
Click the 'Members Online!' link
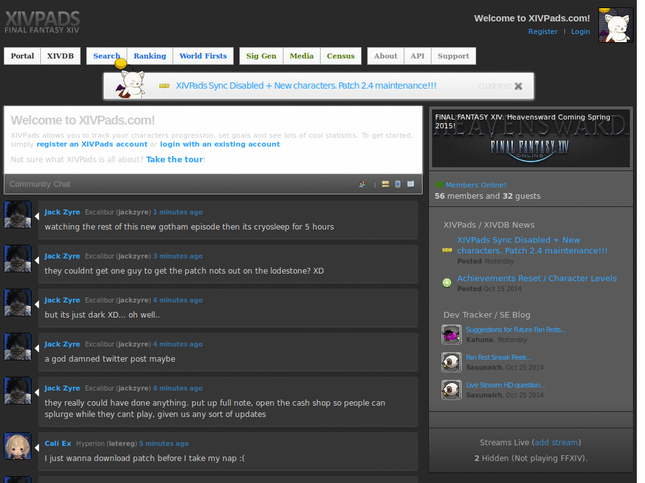[x=476, y=185]
